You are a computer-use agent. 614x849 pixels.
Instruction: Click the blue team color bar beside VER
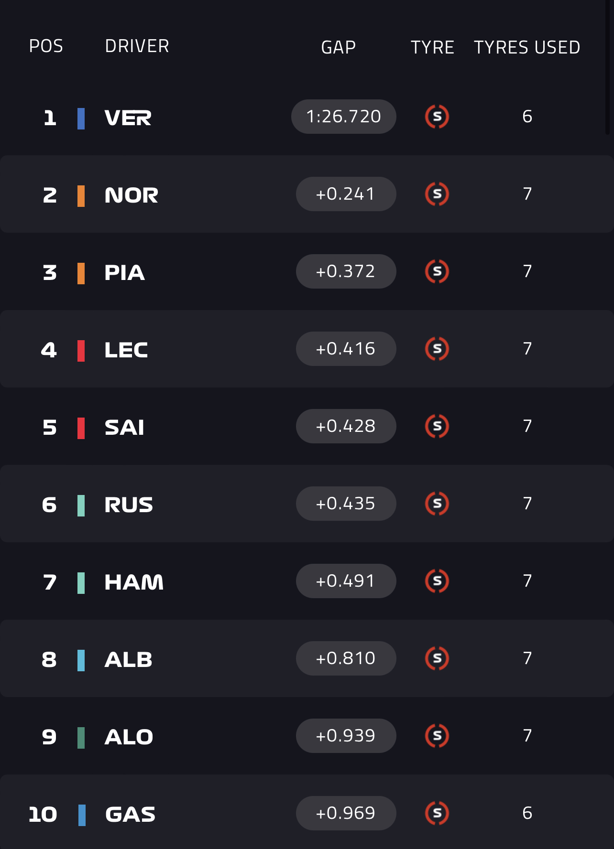(81, 118)
